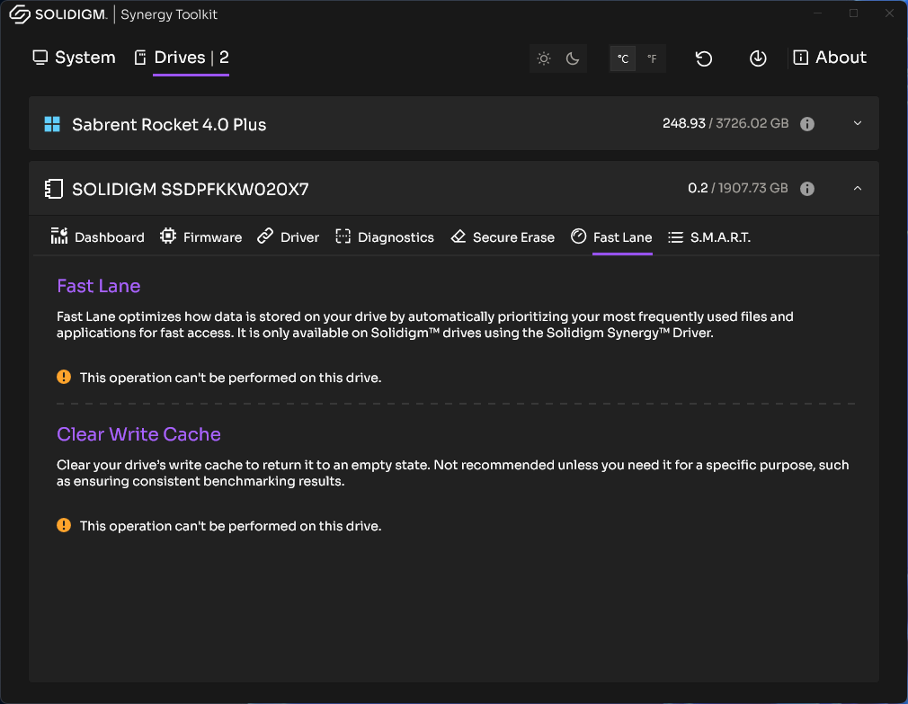Show info for SOLIDIGM SSDPFKKW020X7 drive
This screenshot has height=704, width=908.
click(x=807, y=189)
